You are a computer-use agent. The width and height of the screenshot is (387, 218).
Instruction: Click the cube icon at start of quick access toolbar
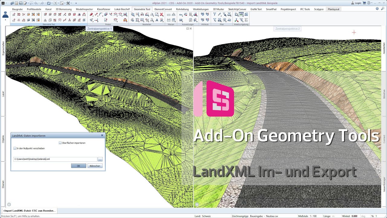(x=12, y=3)
